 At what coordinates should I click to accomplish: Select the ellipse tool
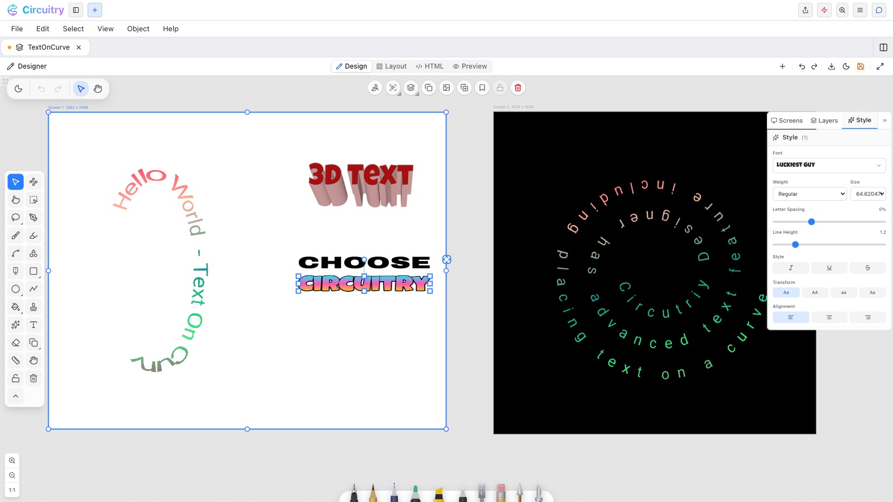tap(16, 289)
